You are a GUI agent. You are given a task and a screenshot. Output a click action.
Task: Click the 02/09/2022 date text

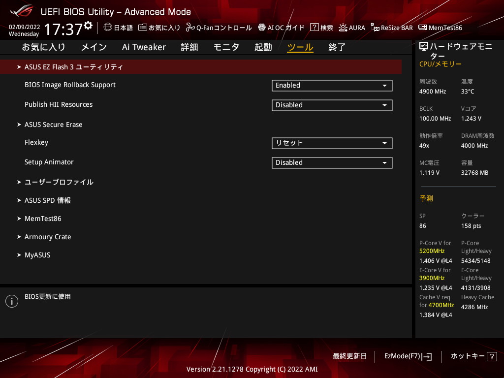25,27
